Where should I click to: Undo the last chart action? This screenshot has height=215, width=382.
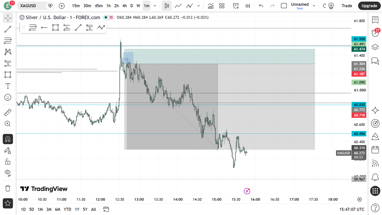tap(261, 6)
